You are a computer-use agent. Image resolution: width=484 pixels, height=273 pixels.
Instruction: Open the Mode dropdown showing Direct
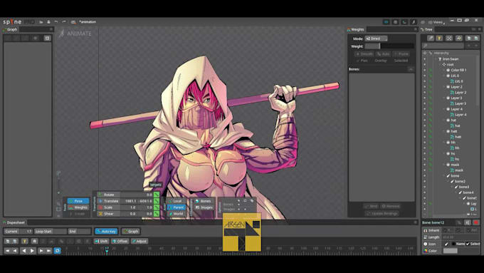coord(376,38)
